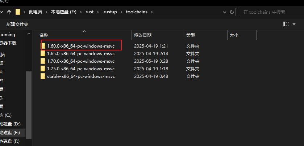Click the folder icon in the address bar
The height and width of the screenshot is (146, 304).
[18, 12]
